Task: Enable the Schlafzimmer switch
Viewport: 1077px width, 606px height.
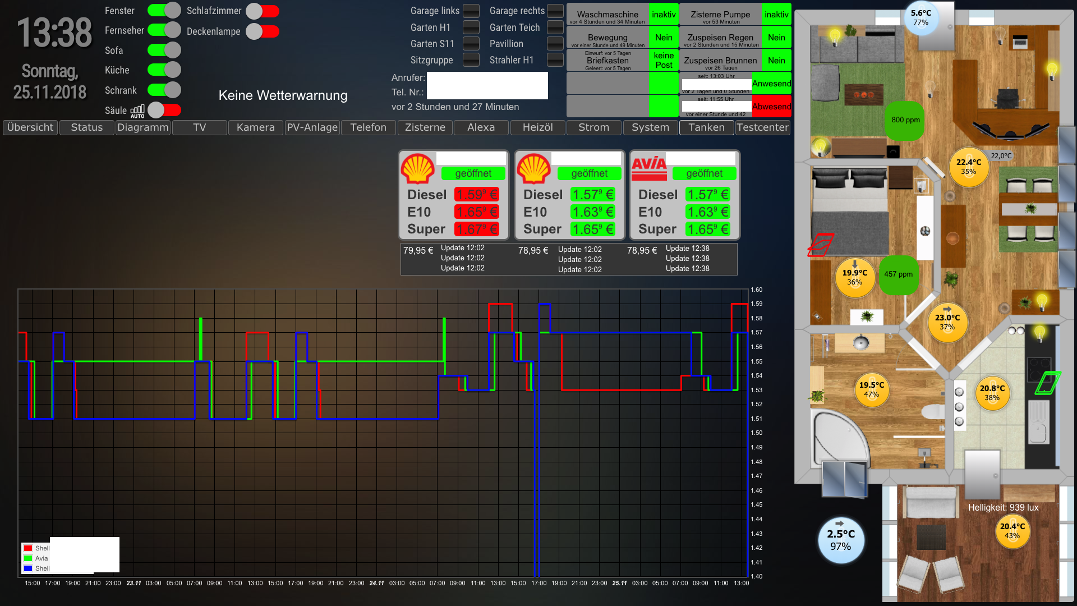Action: click(262, 11)
